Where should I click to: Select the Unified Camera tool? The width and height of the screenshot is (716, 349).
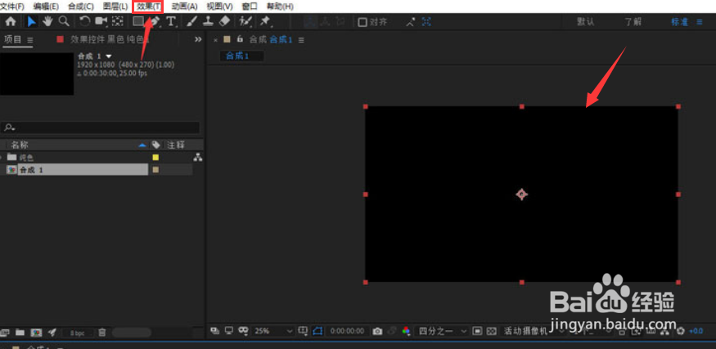[x=101, y=21]
